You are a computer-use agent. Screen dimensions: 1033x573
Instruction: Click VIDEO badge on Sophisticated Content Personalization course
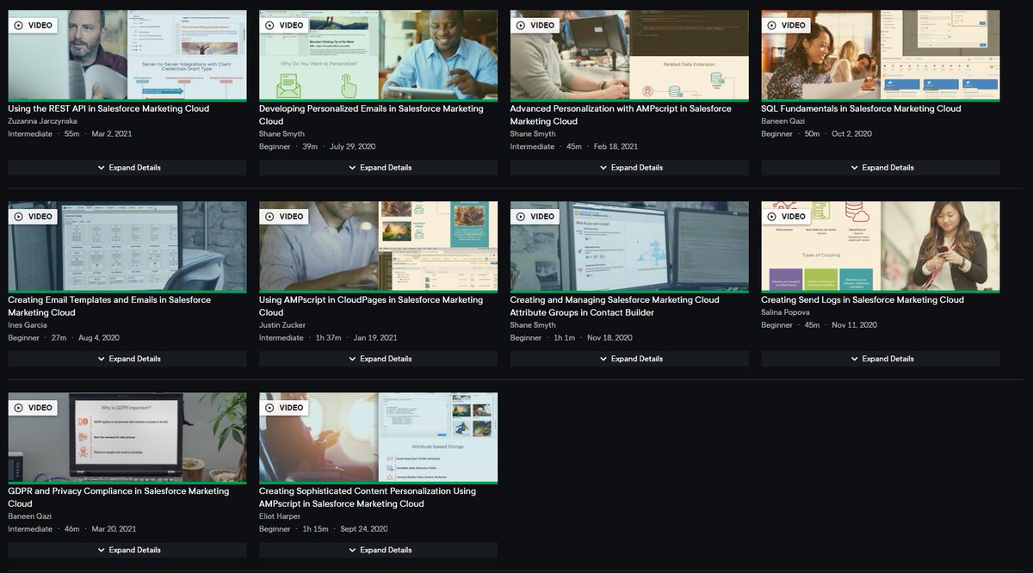[x=285, y=408]
